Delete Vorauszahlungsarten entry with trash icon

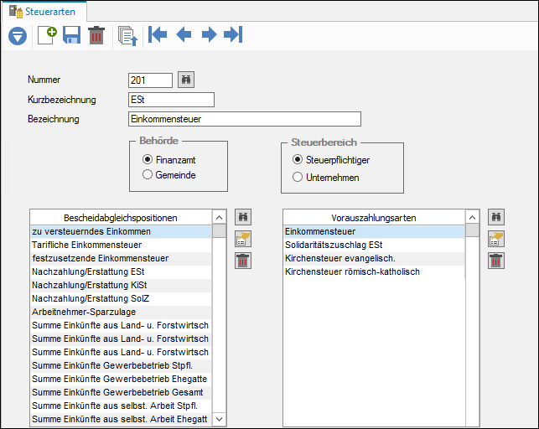496,261
